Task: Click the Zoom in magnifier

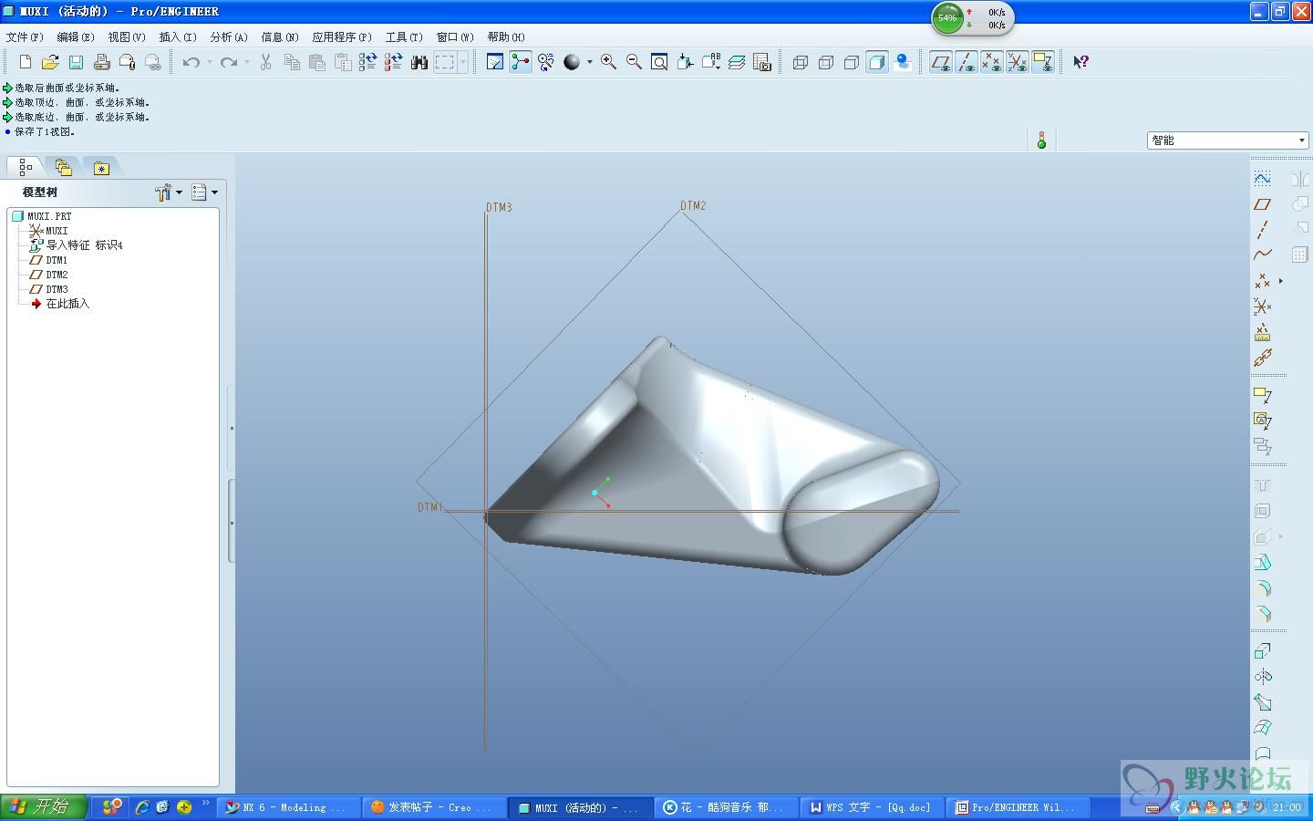Action: [x=608, y=62]
